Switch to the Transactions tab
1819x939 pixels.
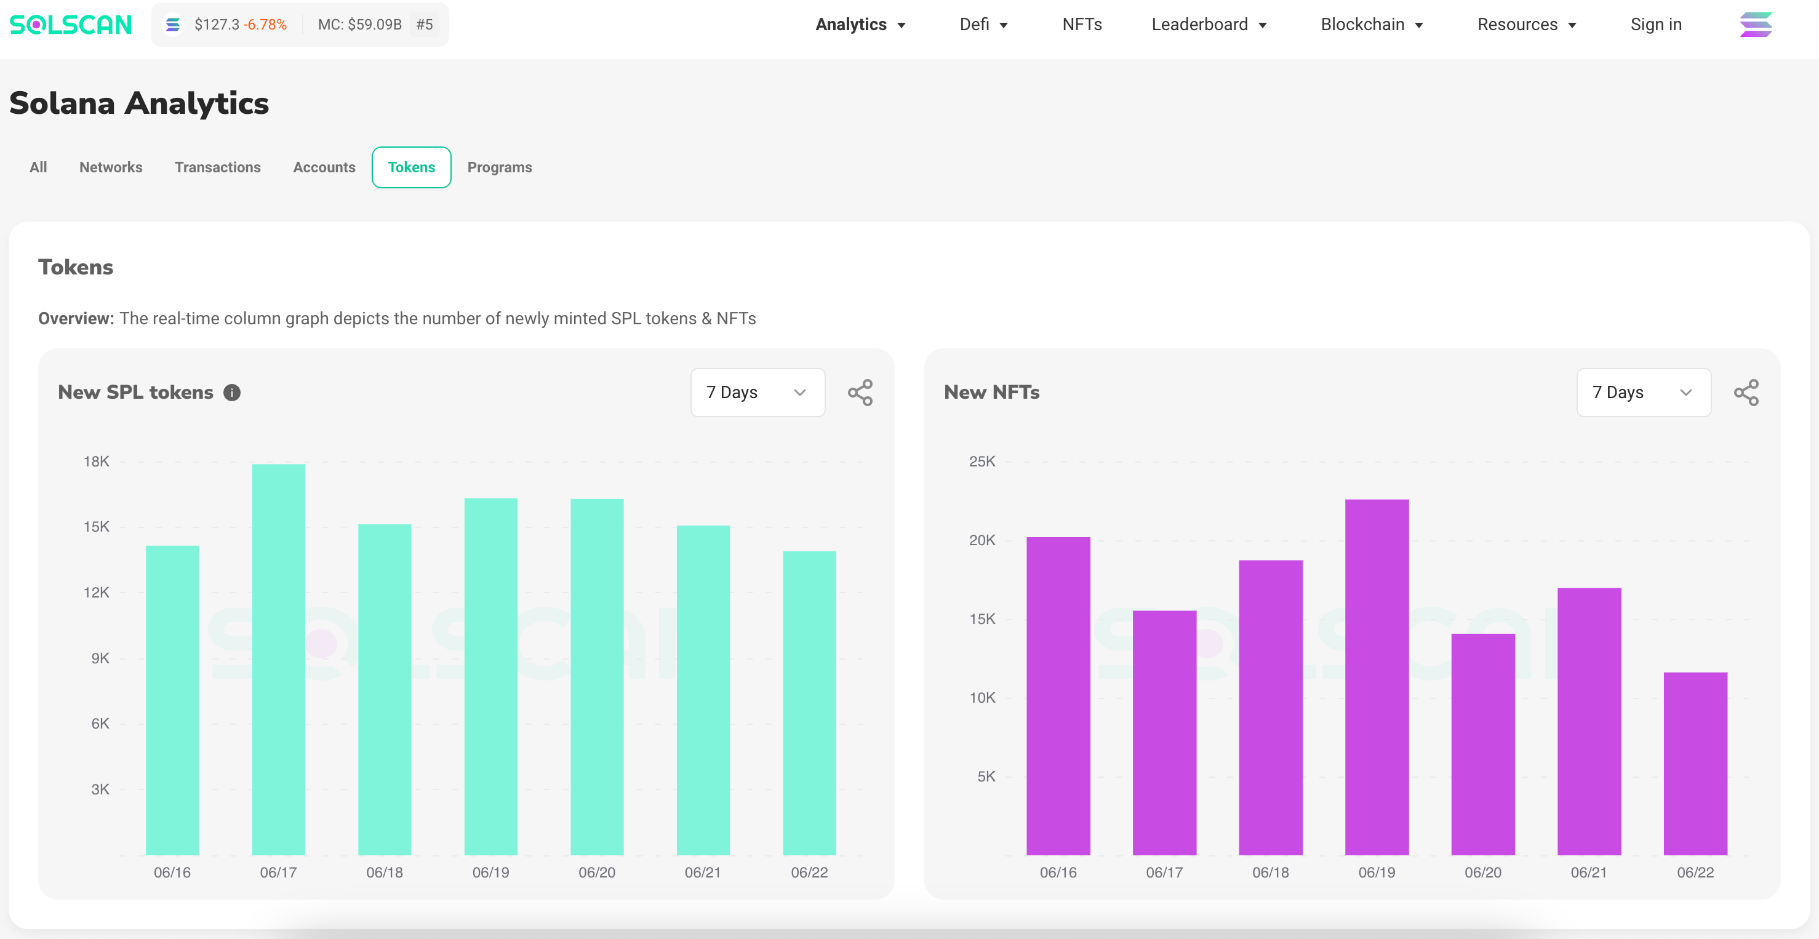pos(217,167)
